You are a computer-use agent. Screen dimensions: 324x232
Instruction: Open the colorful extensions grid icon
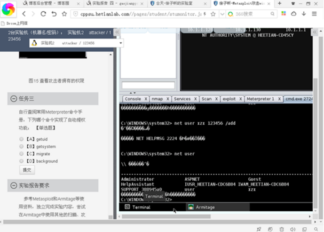(x=284, y=14)
